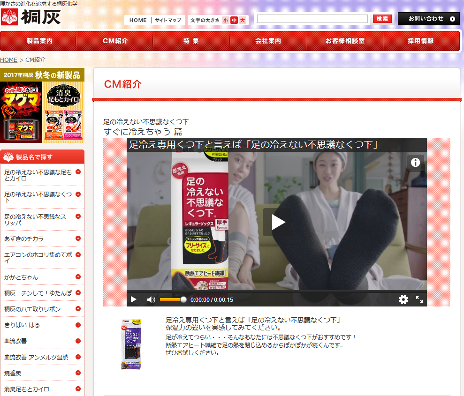Click the small play icon in the video control bar
Viewport: 464px width, 396px height.
[x=133, y=299]
